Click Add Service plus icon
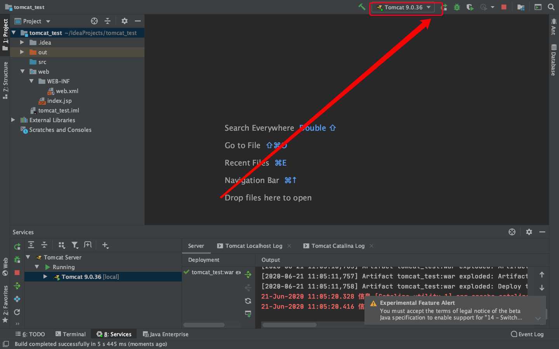 click(x=105, y=245)
